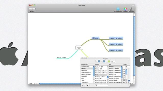The image size is (163, 91).
Task: Select Normal Schmalmager style
Action: point(115,82)
